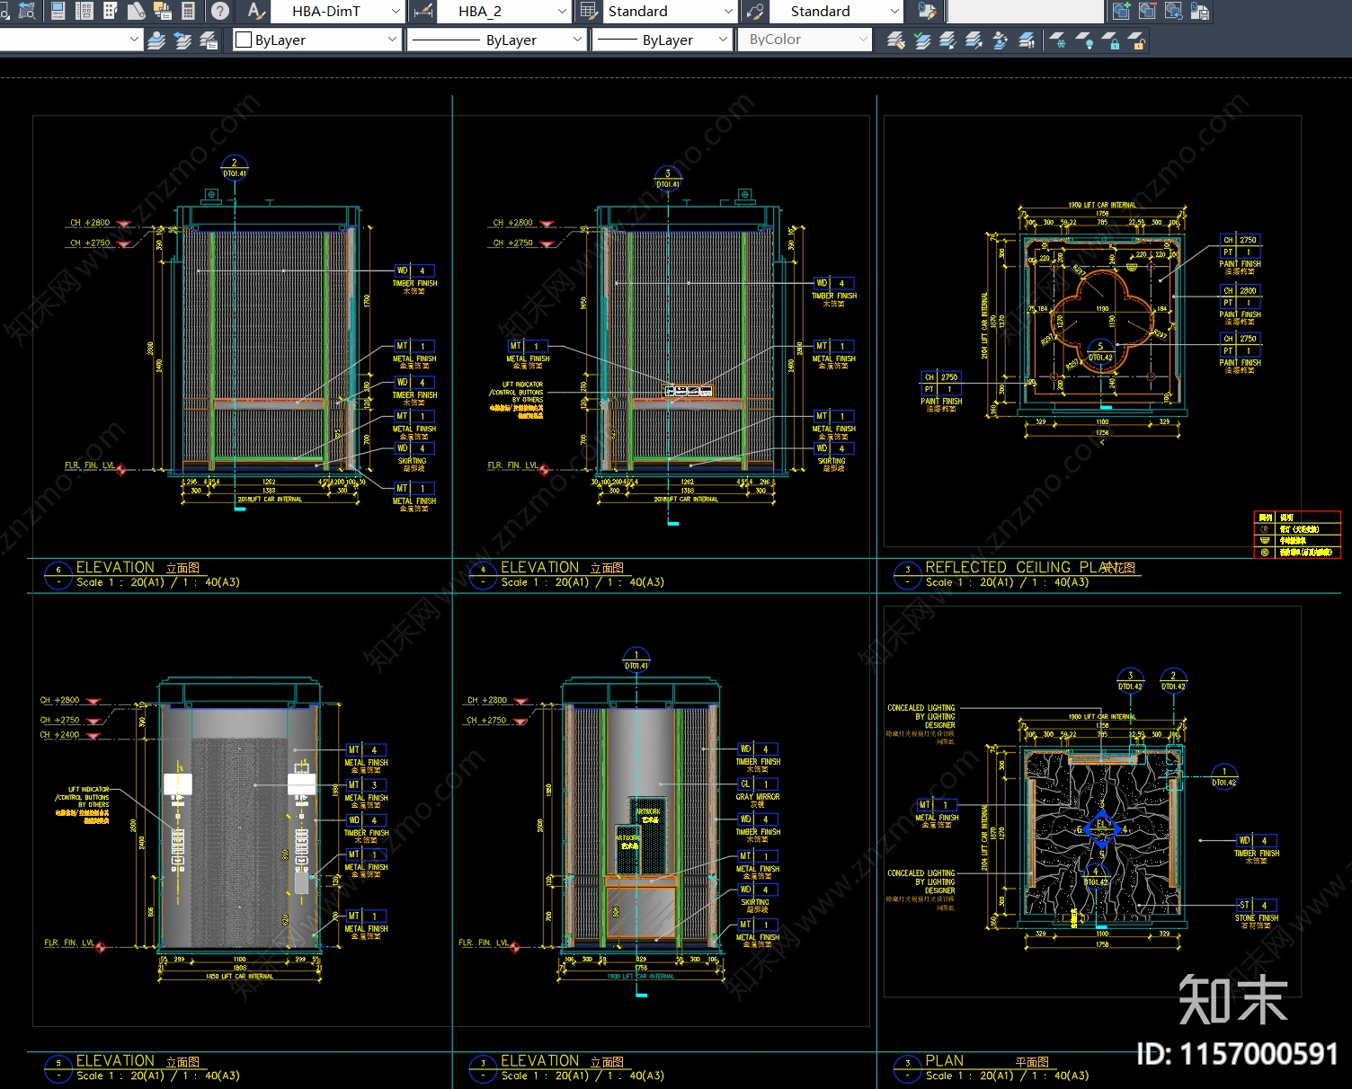Click the Zoom Previous icon
The height and width of the screenshot is (1089, 1352).
coord(27,11)
